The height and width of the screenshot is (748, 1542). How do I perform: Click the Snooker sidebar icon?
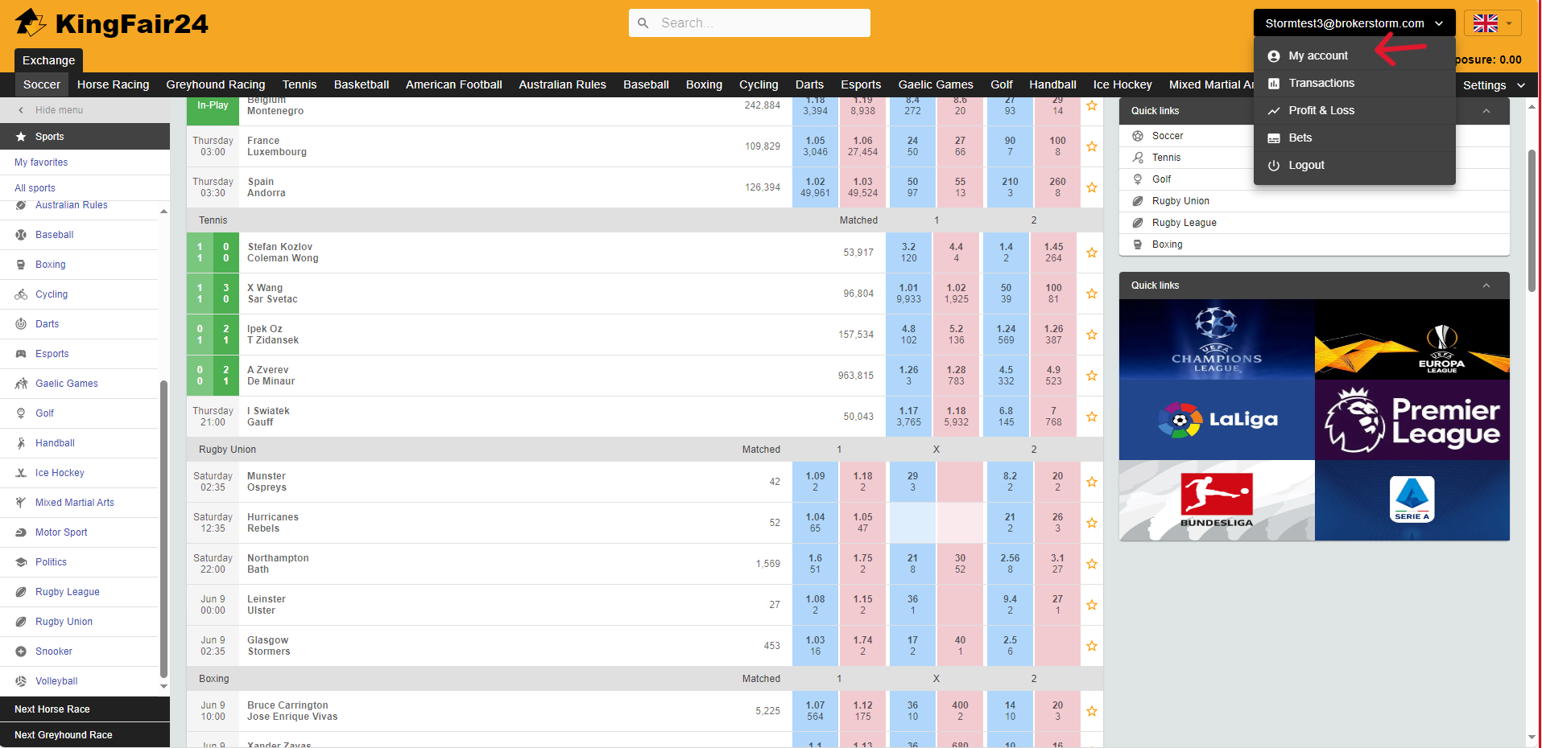point(21,651)
